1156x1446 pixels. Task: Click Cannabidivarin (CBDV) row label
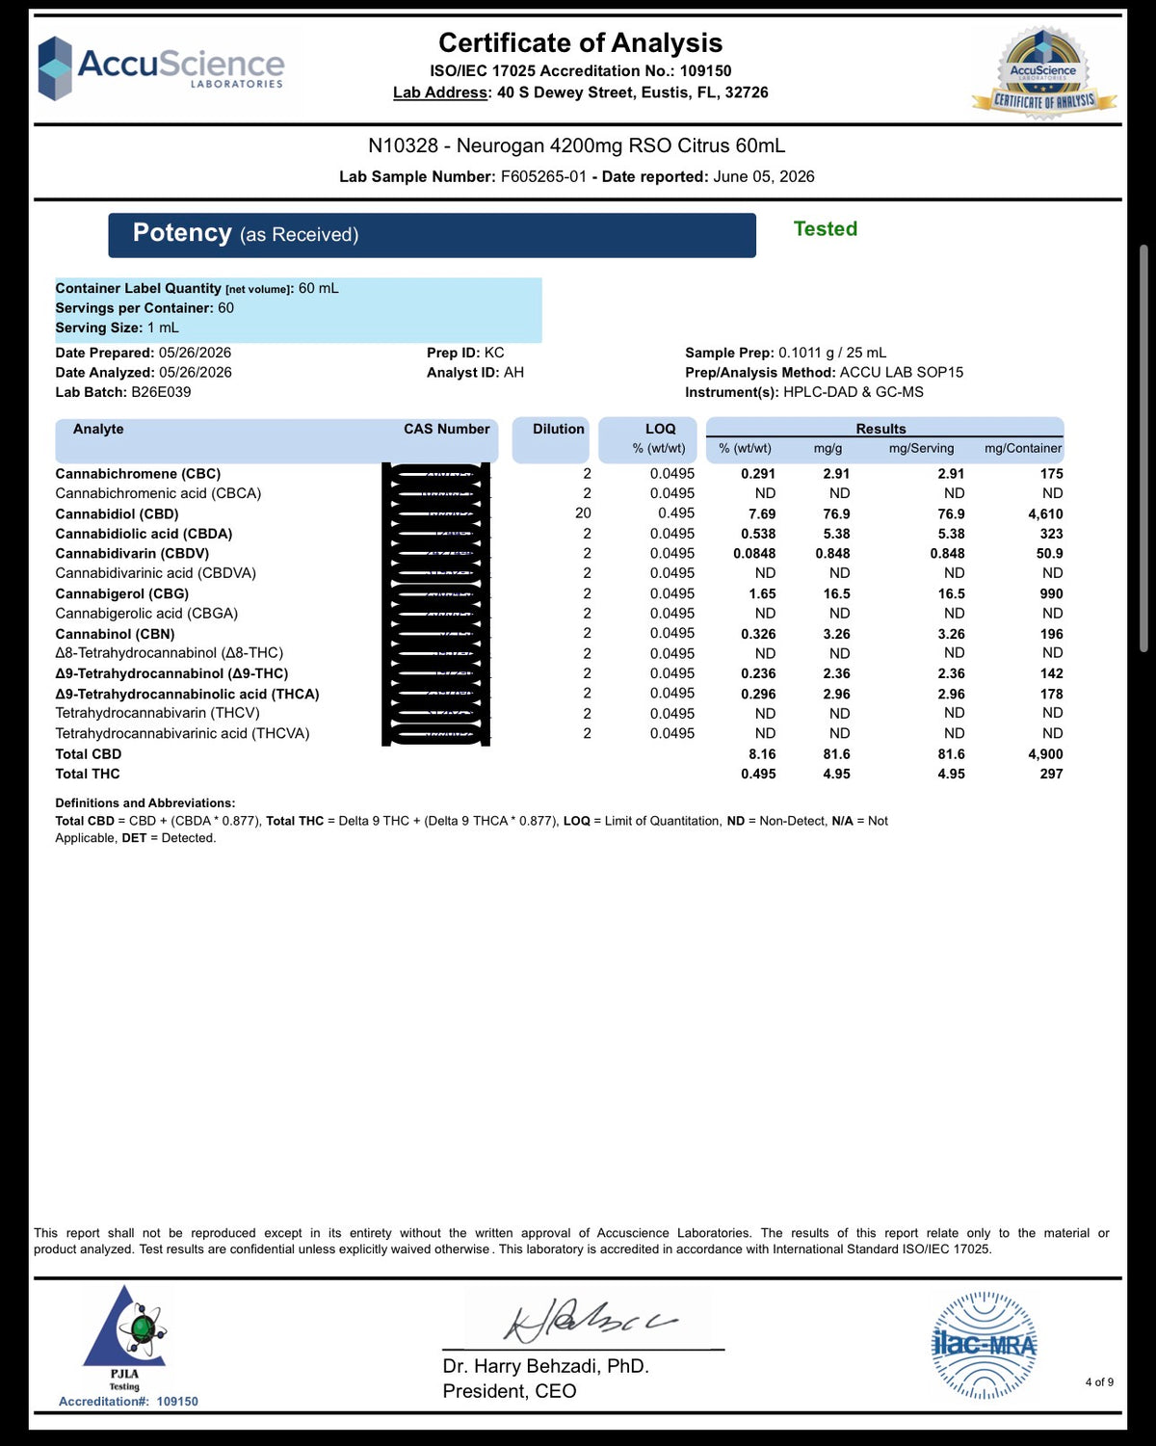click(132, 554)
